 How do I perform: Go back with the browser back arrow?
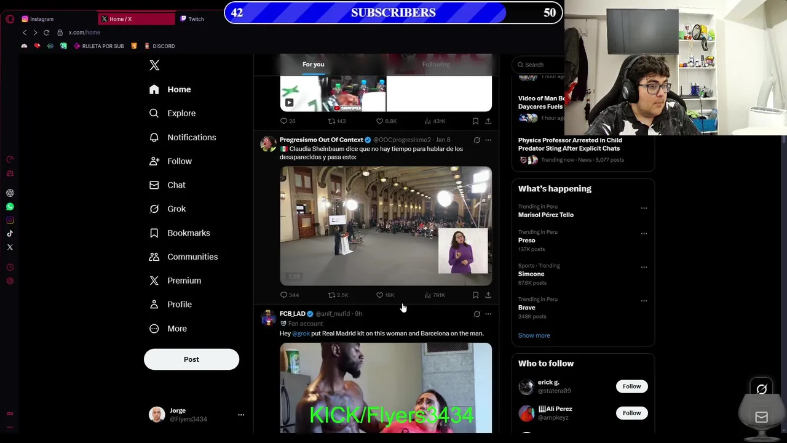pyautogui.click(x=25, y=33)
